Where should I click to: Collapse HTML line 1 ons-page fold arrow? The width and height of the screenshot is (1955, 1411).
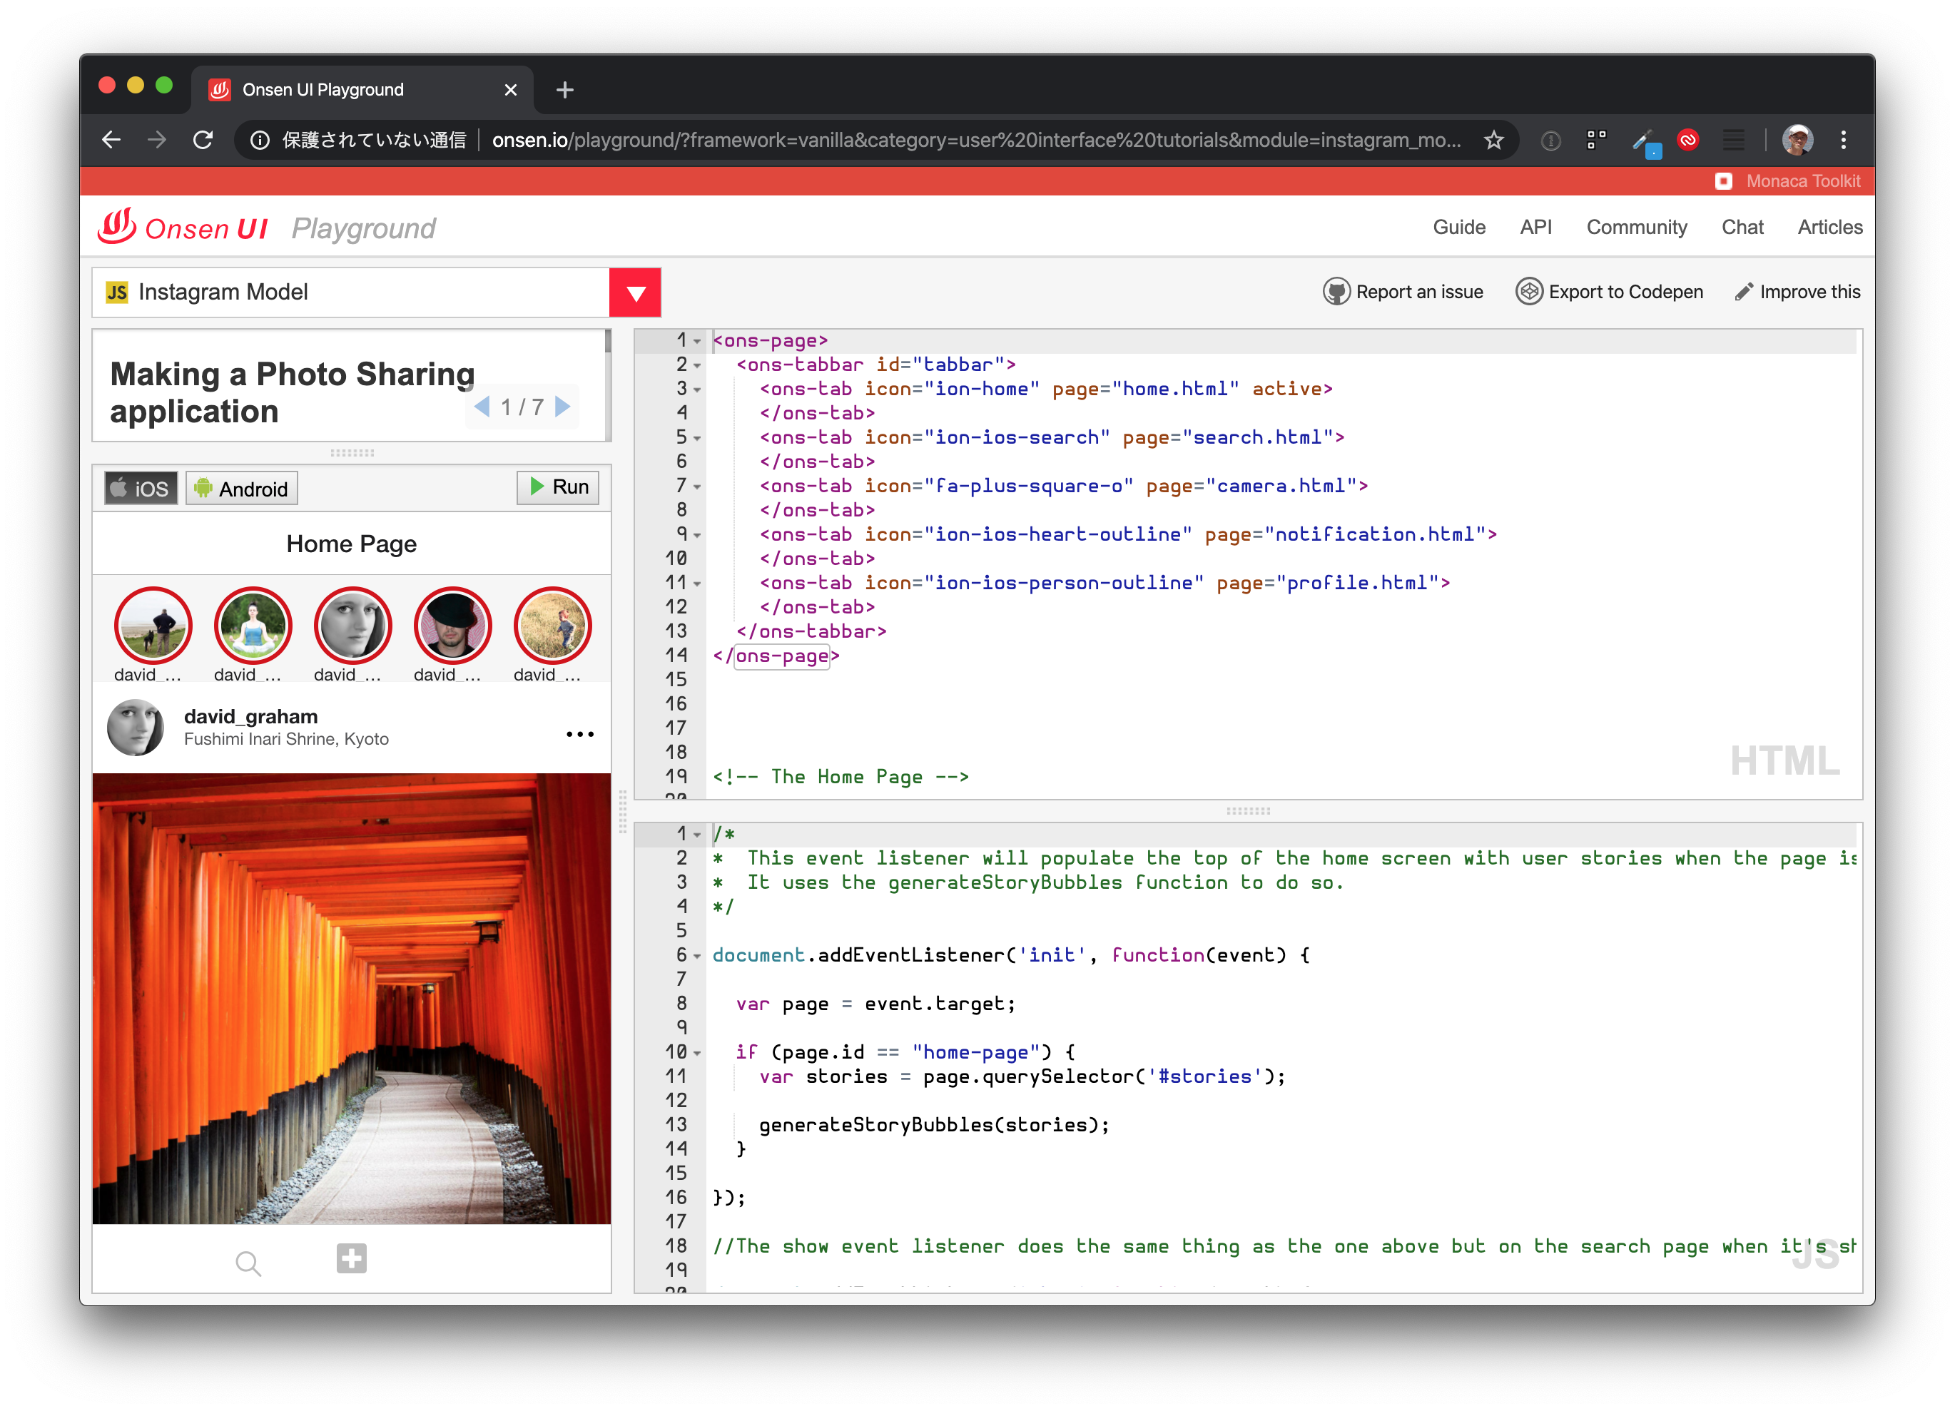pyautogui.click(x=697, y=341)
